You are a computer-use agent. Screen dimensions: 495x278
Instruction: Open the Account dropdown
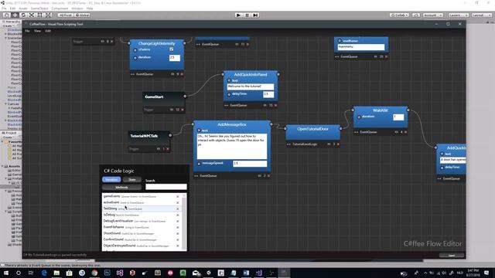[433, 15]
